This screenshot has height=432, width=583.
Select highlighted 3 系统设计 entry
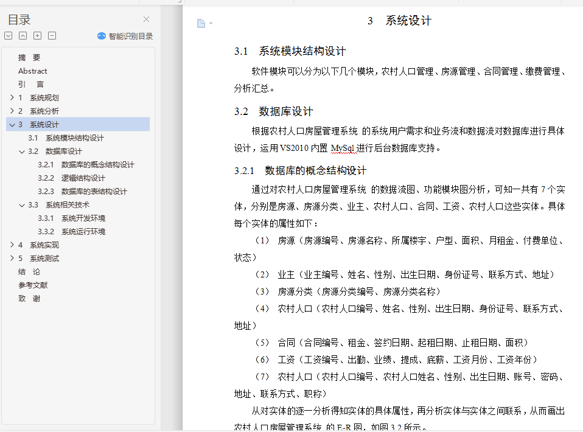click(x=78, y=125)
